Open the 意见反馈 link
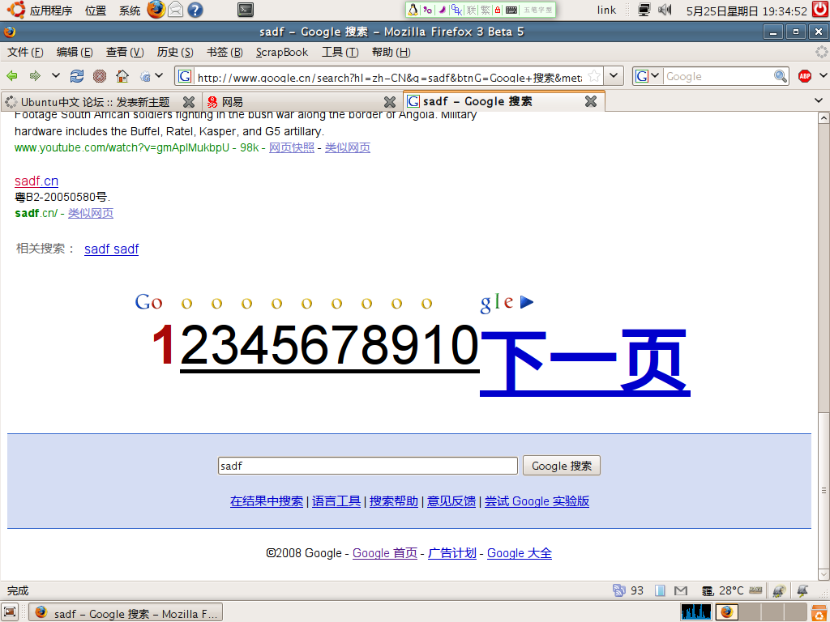Viewport: 830px width, 622px height. [x=451, y=501]
